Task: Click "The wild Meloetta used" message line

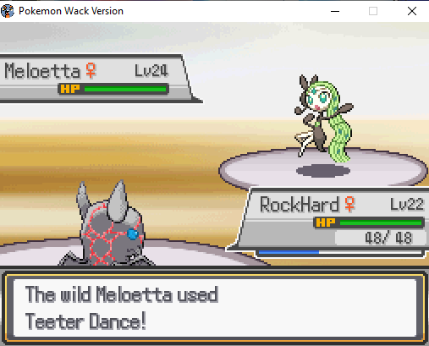Action: coord(122,294)
